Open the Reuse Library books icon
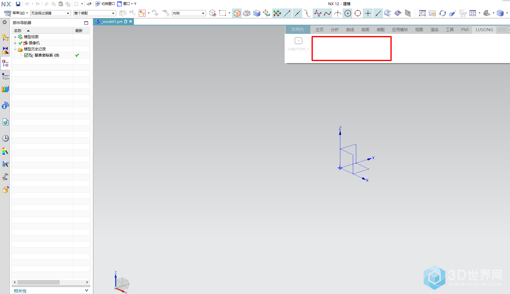The width and height of the screenshot is (510, 294). [6, 89]
